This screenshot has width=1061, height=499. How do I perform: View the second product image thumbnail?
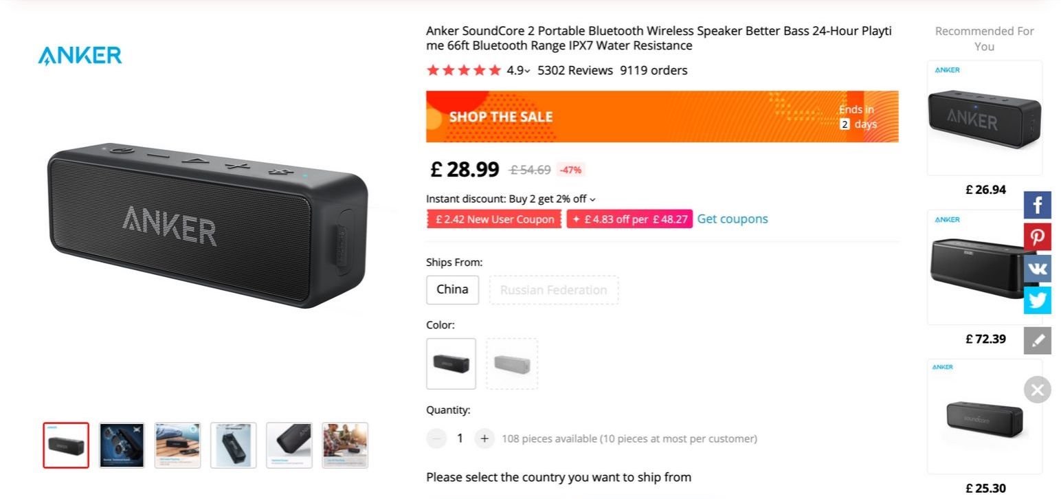[122, 445]
